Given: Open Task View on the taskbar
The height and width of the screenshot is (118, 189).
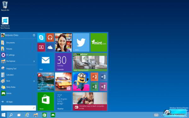Looking at the screenshot, I should pyautogui.click(x=19, y=115).
